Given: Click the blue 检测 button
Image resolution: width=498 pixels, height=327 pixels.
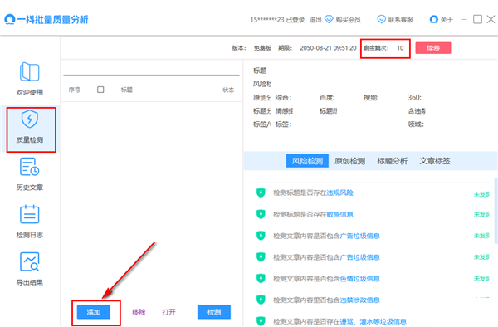Looking at the screenshot, I should 214,312.
